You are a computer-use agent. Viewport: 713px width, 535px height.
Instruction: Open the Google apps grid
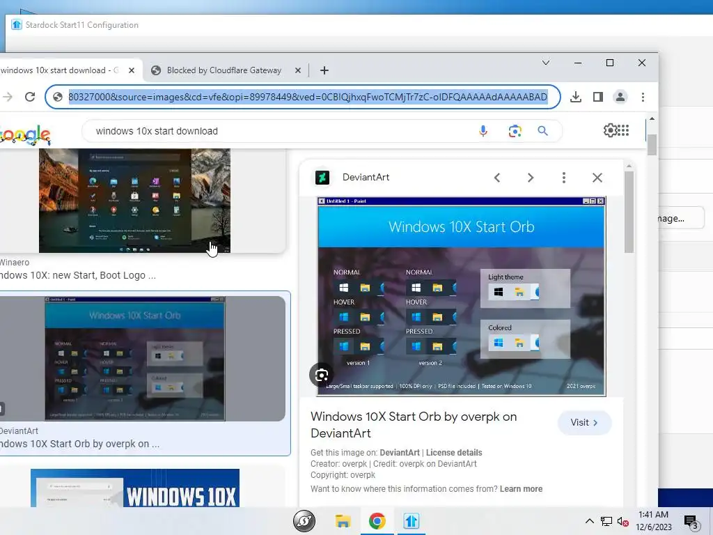624,130
